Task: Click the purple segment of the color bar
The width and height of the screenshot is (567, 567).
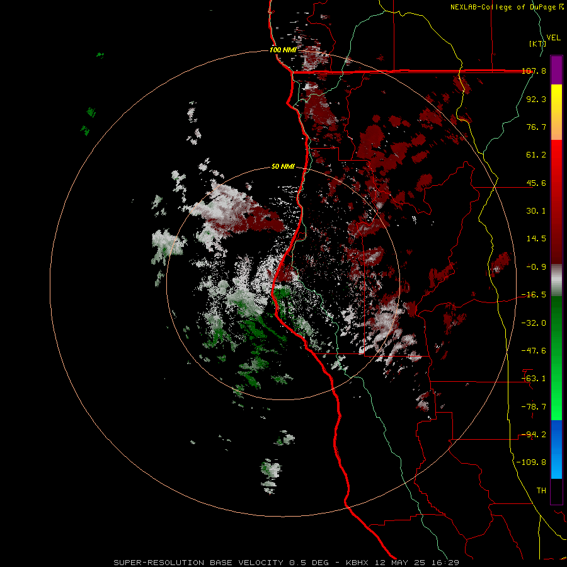Action: (556, 71)
